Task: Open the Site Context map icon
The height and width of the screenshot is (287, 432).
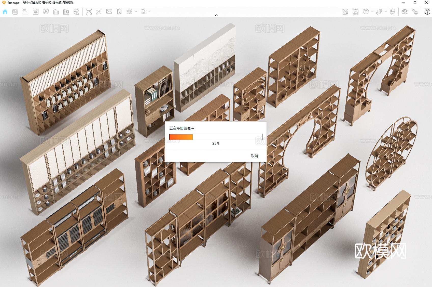Action: point(46,12)
